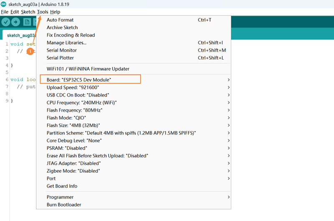Open the File menu
The image size is (334, 221).
click(x=5, y=12)
